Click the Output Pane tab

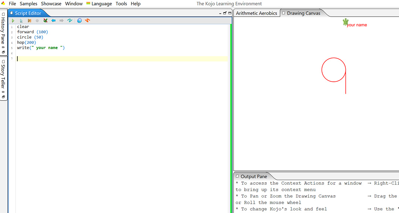[x=253, y=177]
